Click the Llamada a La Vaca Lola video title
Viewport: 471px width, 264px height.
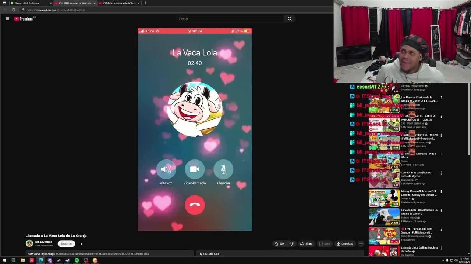pos(56,236)
